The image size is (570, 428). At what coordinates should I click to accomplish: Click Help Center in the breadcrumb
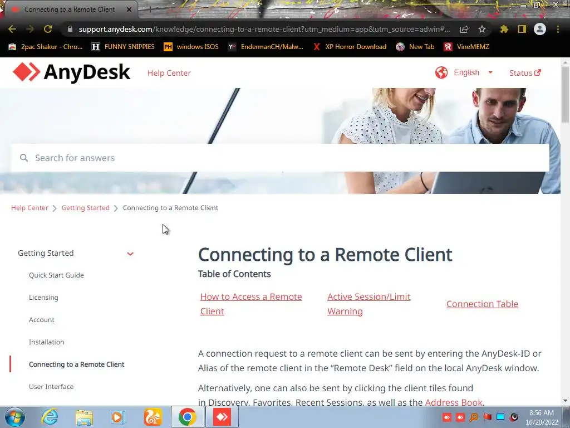tap(30, 207)
